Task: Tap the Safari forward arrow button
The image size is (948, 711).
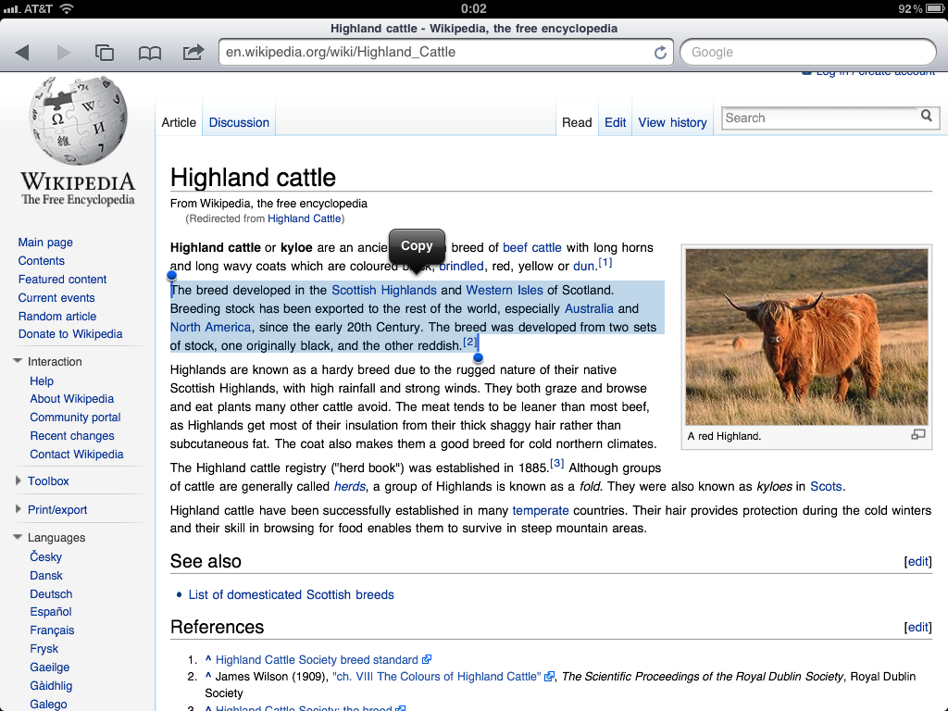Action: (63, 53)
